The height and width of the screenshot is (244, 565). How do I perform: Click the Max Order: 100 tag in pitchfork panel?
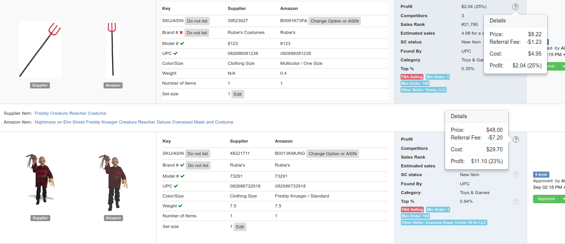point(415,83)
